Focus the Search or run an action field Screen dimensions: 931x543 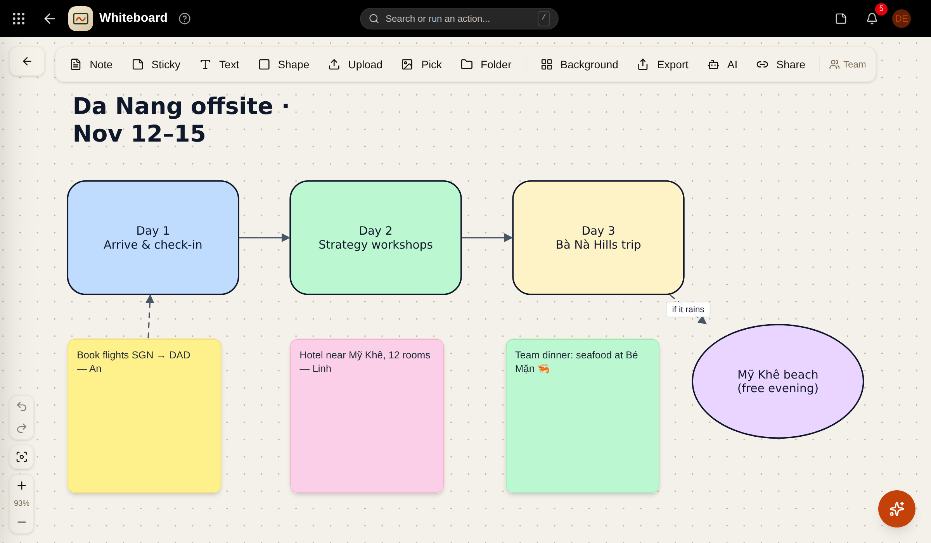[459, 19]
